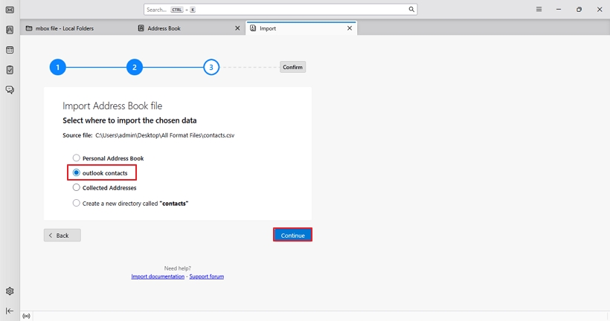Viewport: 610px width, 321px height.
Task: Close the Import tab
Action: [x=350, y=28]
